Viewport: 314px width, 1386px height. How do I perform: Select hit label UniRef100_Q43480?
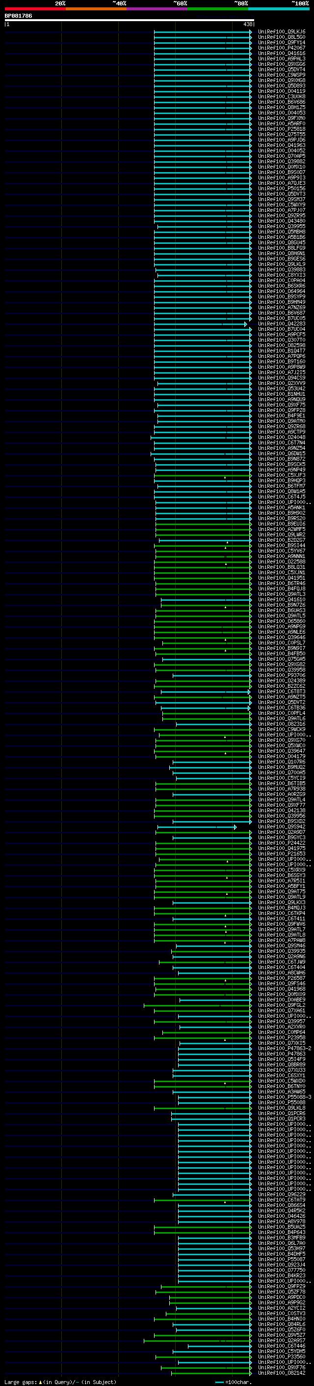(x=281, y=221)
